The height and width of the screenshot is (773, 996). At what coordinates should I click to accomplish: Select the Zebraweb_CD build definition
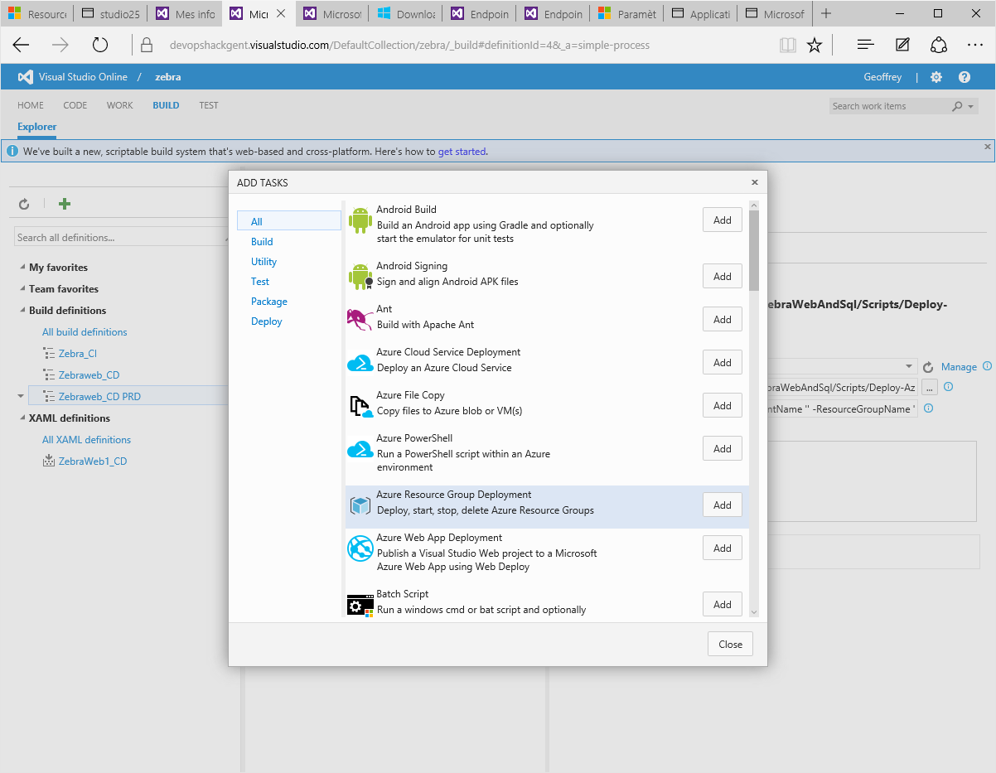89,375
